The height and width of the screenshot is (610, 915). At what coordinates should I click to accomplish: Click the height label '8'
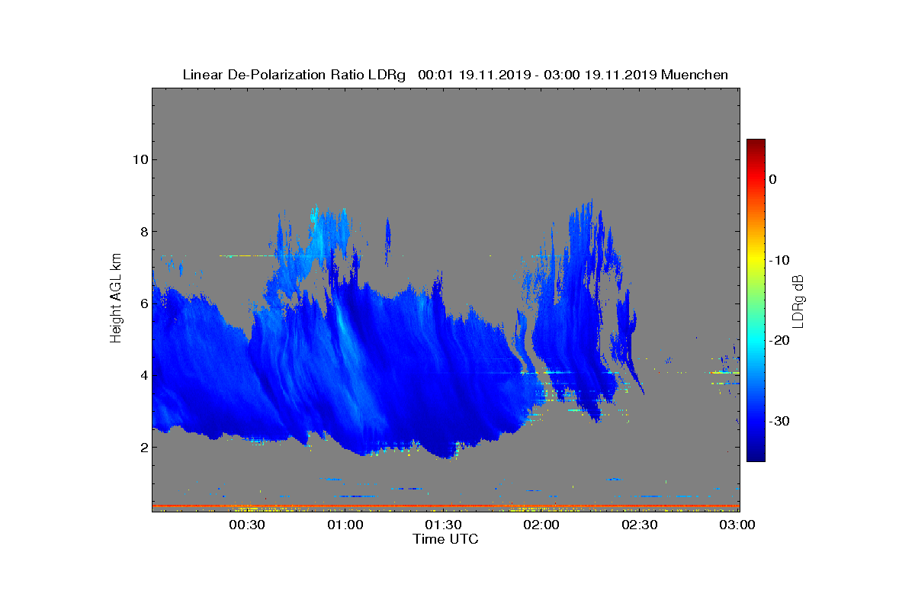click(143, 231)
